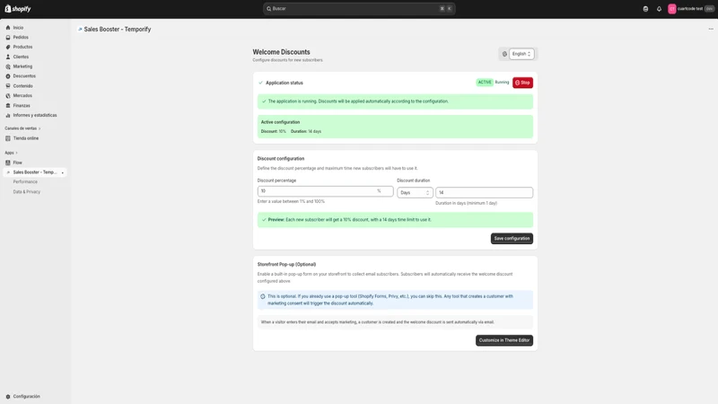Open Clientes in sidebar
This screenshot has height=404, width=718.
(21, 57)
